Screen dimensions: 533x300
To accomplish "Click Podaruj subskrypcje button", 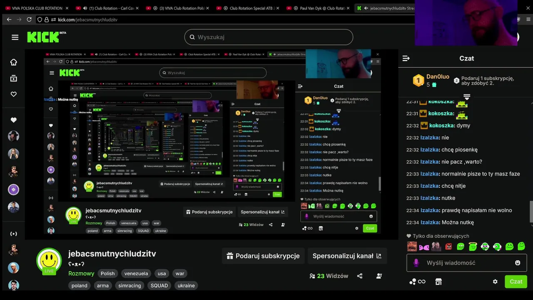I will pyautogui.click(x=263, y=256).
